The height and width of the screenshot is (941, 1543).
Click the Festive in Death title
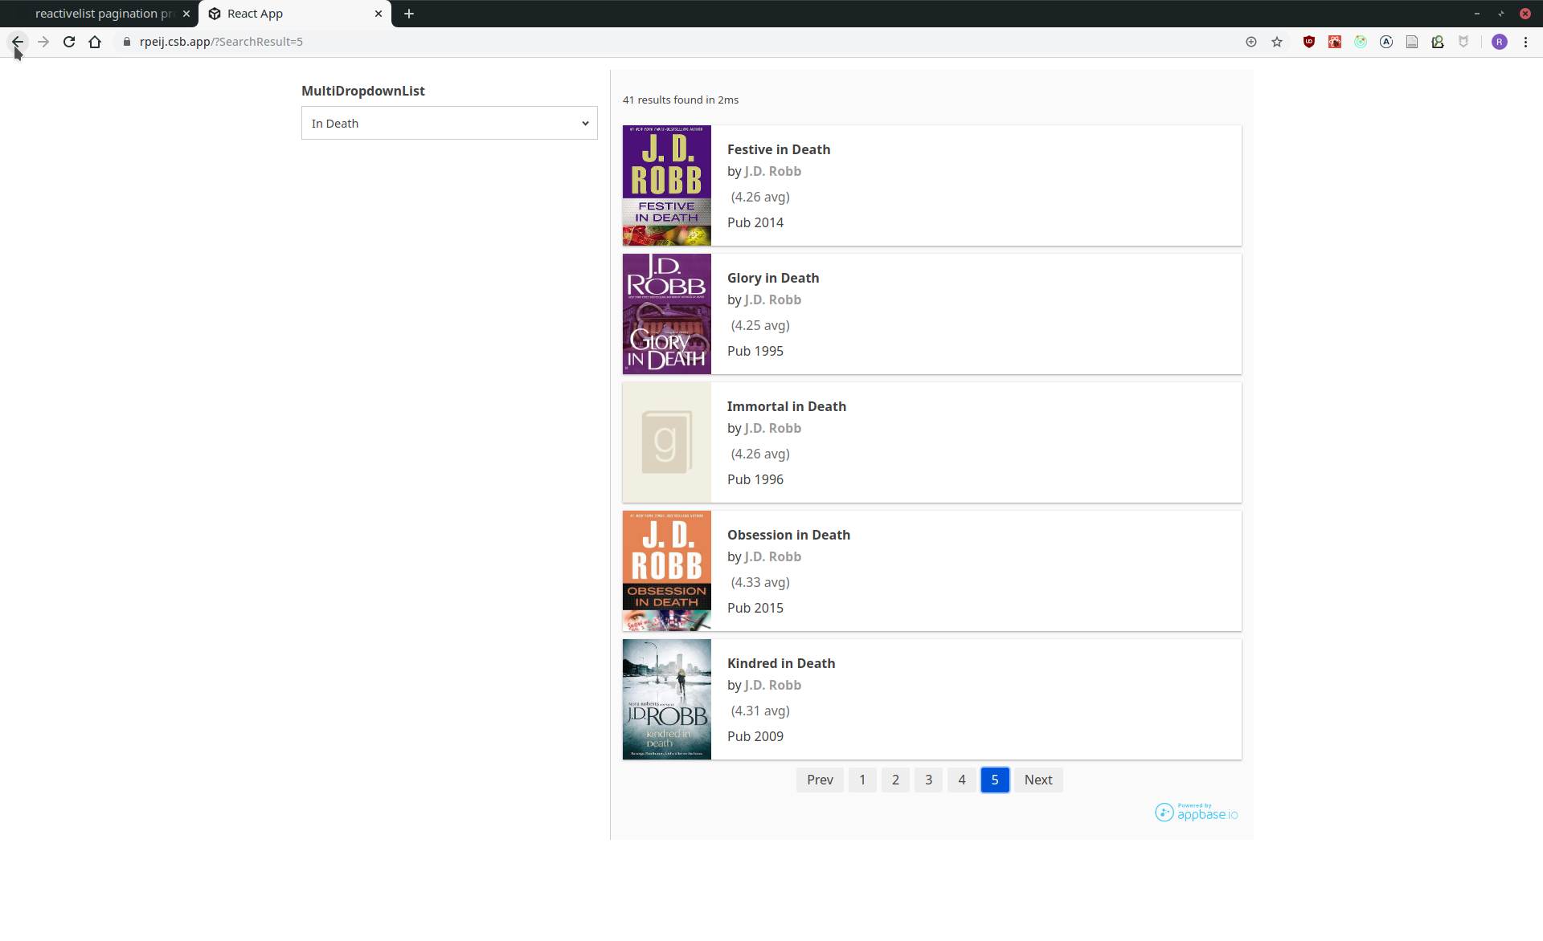coord(779,149)
